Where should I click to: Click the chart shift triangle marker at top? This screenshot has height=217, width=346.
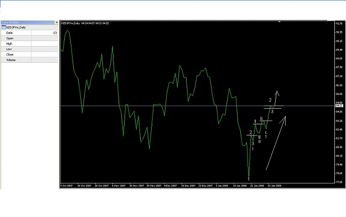[280, 22]
